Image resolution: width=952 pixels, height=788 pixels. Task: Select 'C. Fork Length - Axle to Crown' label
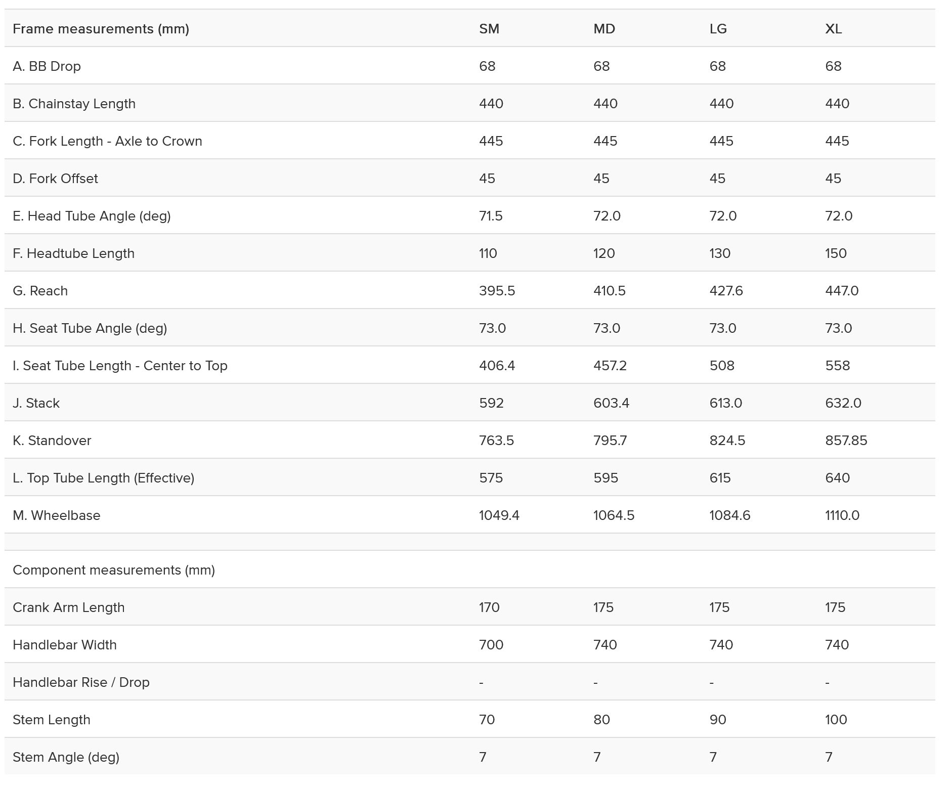[107, 141]
